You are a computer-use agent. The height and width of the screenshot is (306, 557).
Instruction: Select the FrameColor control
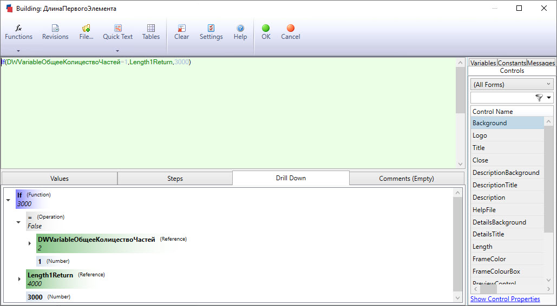coord(507,259)
